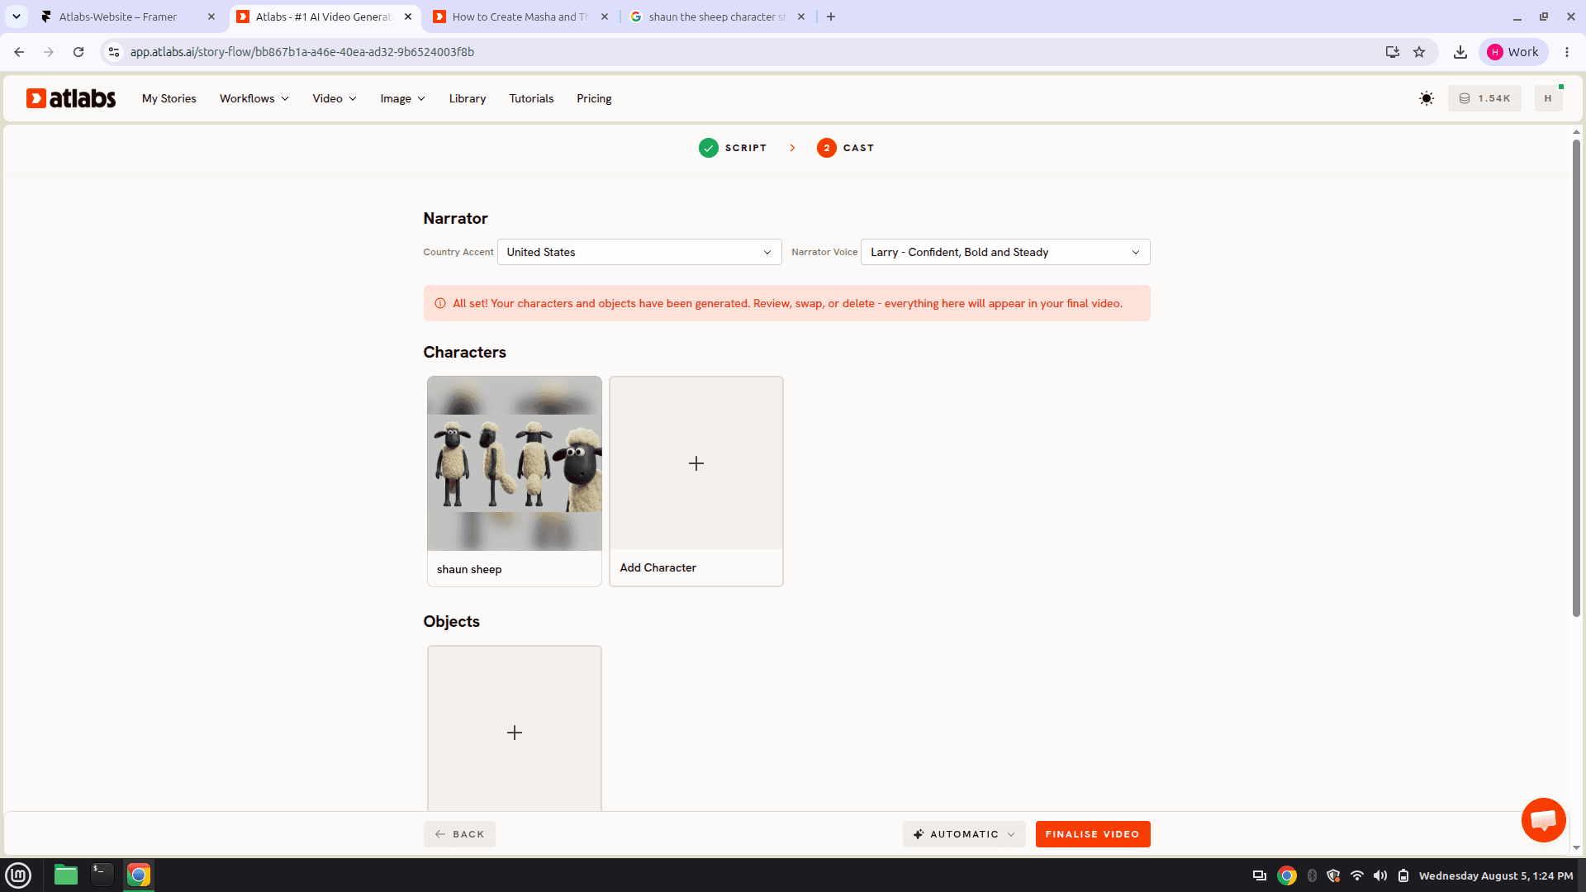Click the green Script step checkmark

[x=709, y=148]
